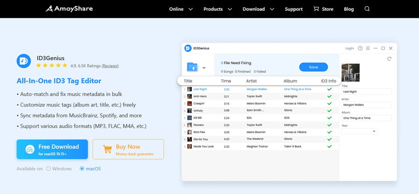The height and width of the screenshot is (194, 419).
Task: Click the Meghan Trainor artist cell
Action: [x=257, y=146]
